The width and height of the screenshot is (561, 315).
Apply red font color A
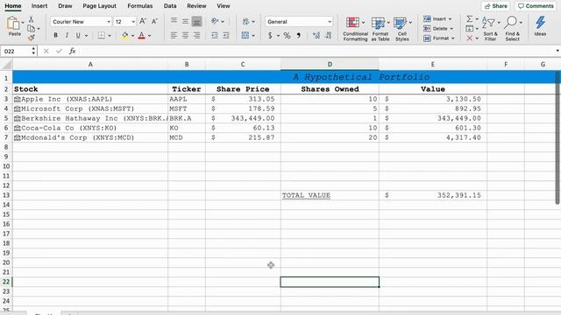coord(142,35)
